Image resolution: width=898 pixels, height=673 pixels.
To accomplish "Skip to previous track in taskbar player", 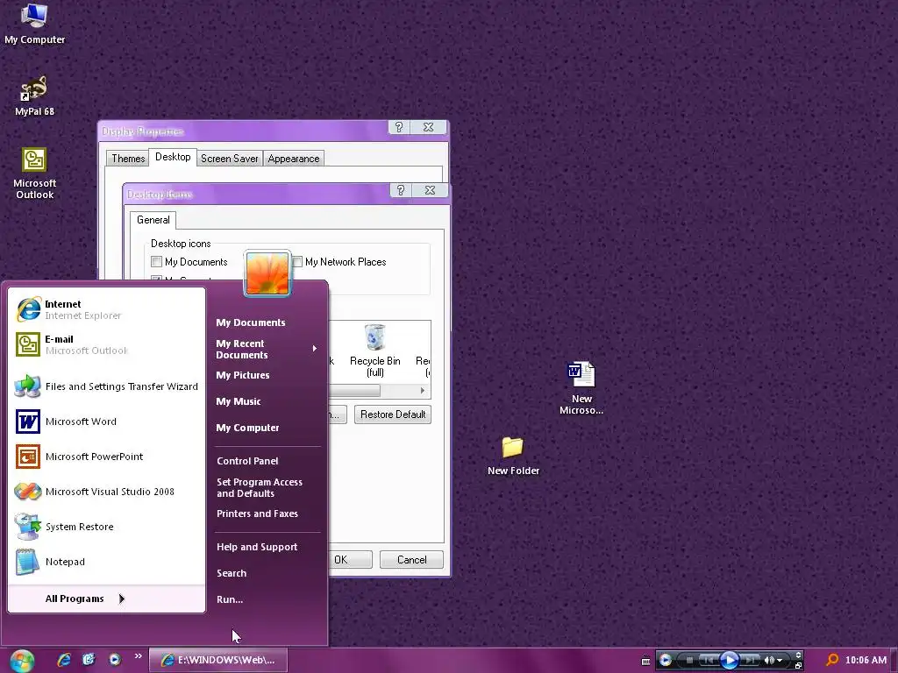I will 709,660.
